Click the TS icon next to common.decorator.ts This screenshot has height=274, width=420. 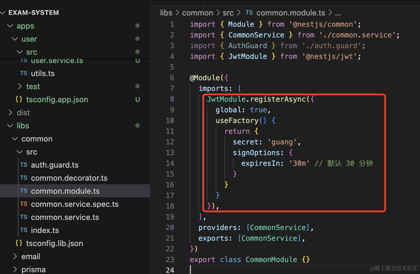click(x=24, y=178)
